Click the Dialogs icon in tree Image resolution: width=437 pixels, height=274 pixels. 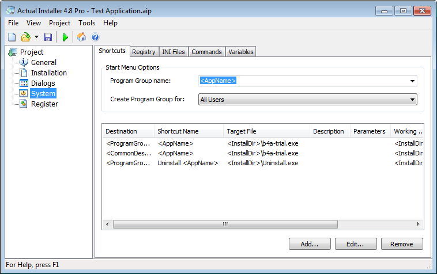click(24, 83)
